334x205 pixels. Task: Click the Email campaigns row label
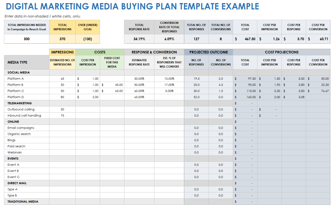click(x=21, y=128)
